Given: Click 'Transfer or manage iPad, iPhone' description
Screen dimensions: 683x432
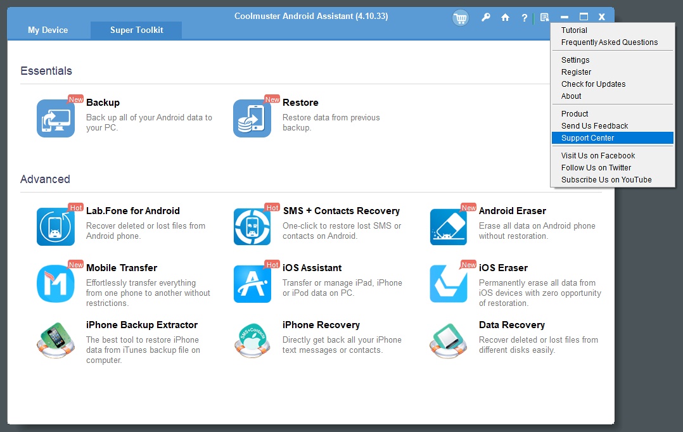Looking at the screenshot, I should (342, 288).
